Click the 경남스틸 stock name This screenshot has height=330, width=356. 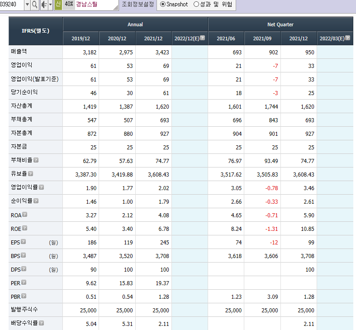[87, 5]
